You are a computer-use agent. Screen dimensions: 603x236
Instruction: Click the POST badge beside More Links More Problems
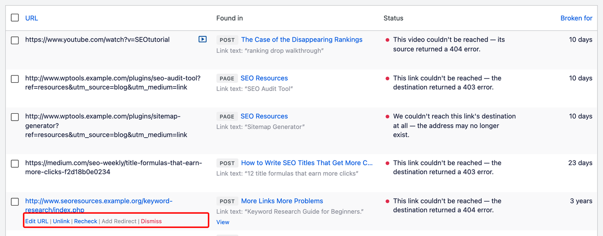[x=227, y=201]
